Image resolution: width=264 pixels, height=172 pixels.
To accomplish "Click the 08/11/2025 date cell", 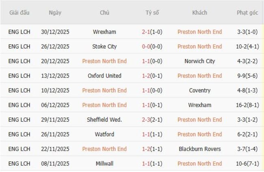I will tap(55, 163).
